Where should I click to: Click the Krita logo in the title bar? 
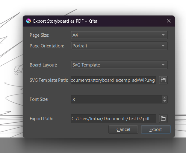tap(28, 21)
